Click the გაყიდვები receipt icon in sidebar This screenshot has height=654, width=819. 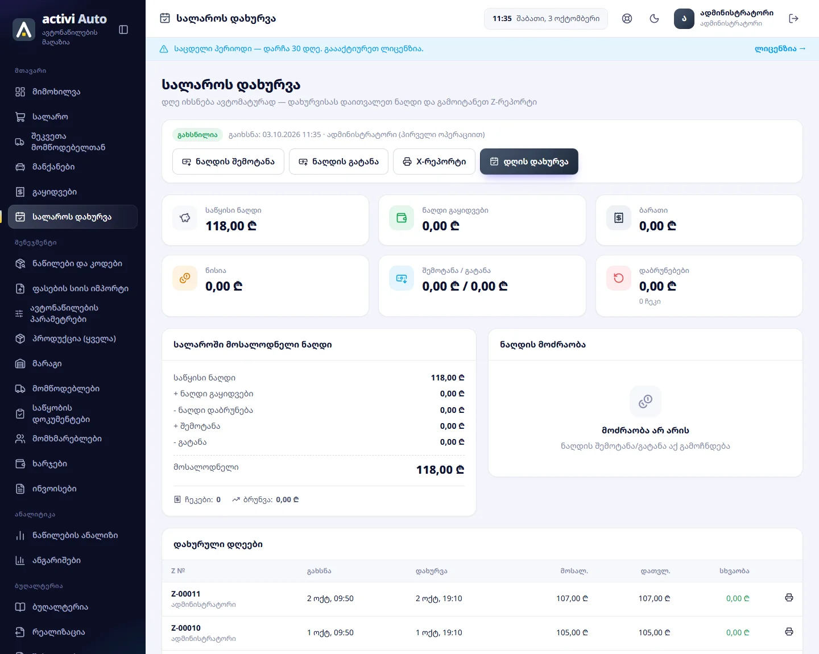[x=20, y=192]
